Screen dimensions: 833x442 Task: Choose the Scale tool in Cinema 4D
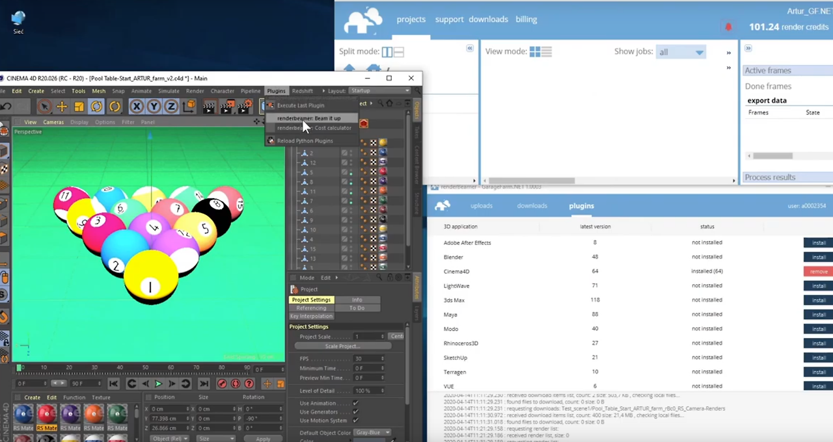[x=79, y=107]
